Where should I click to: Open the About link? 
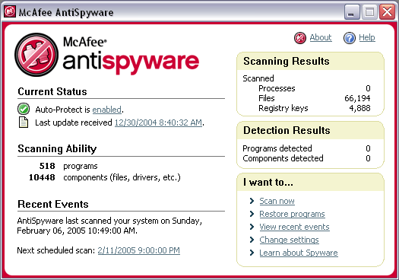click(x=321, y=38)
